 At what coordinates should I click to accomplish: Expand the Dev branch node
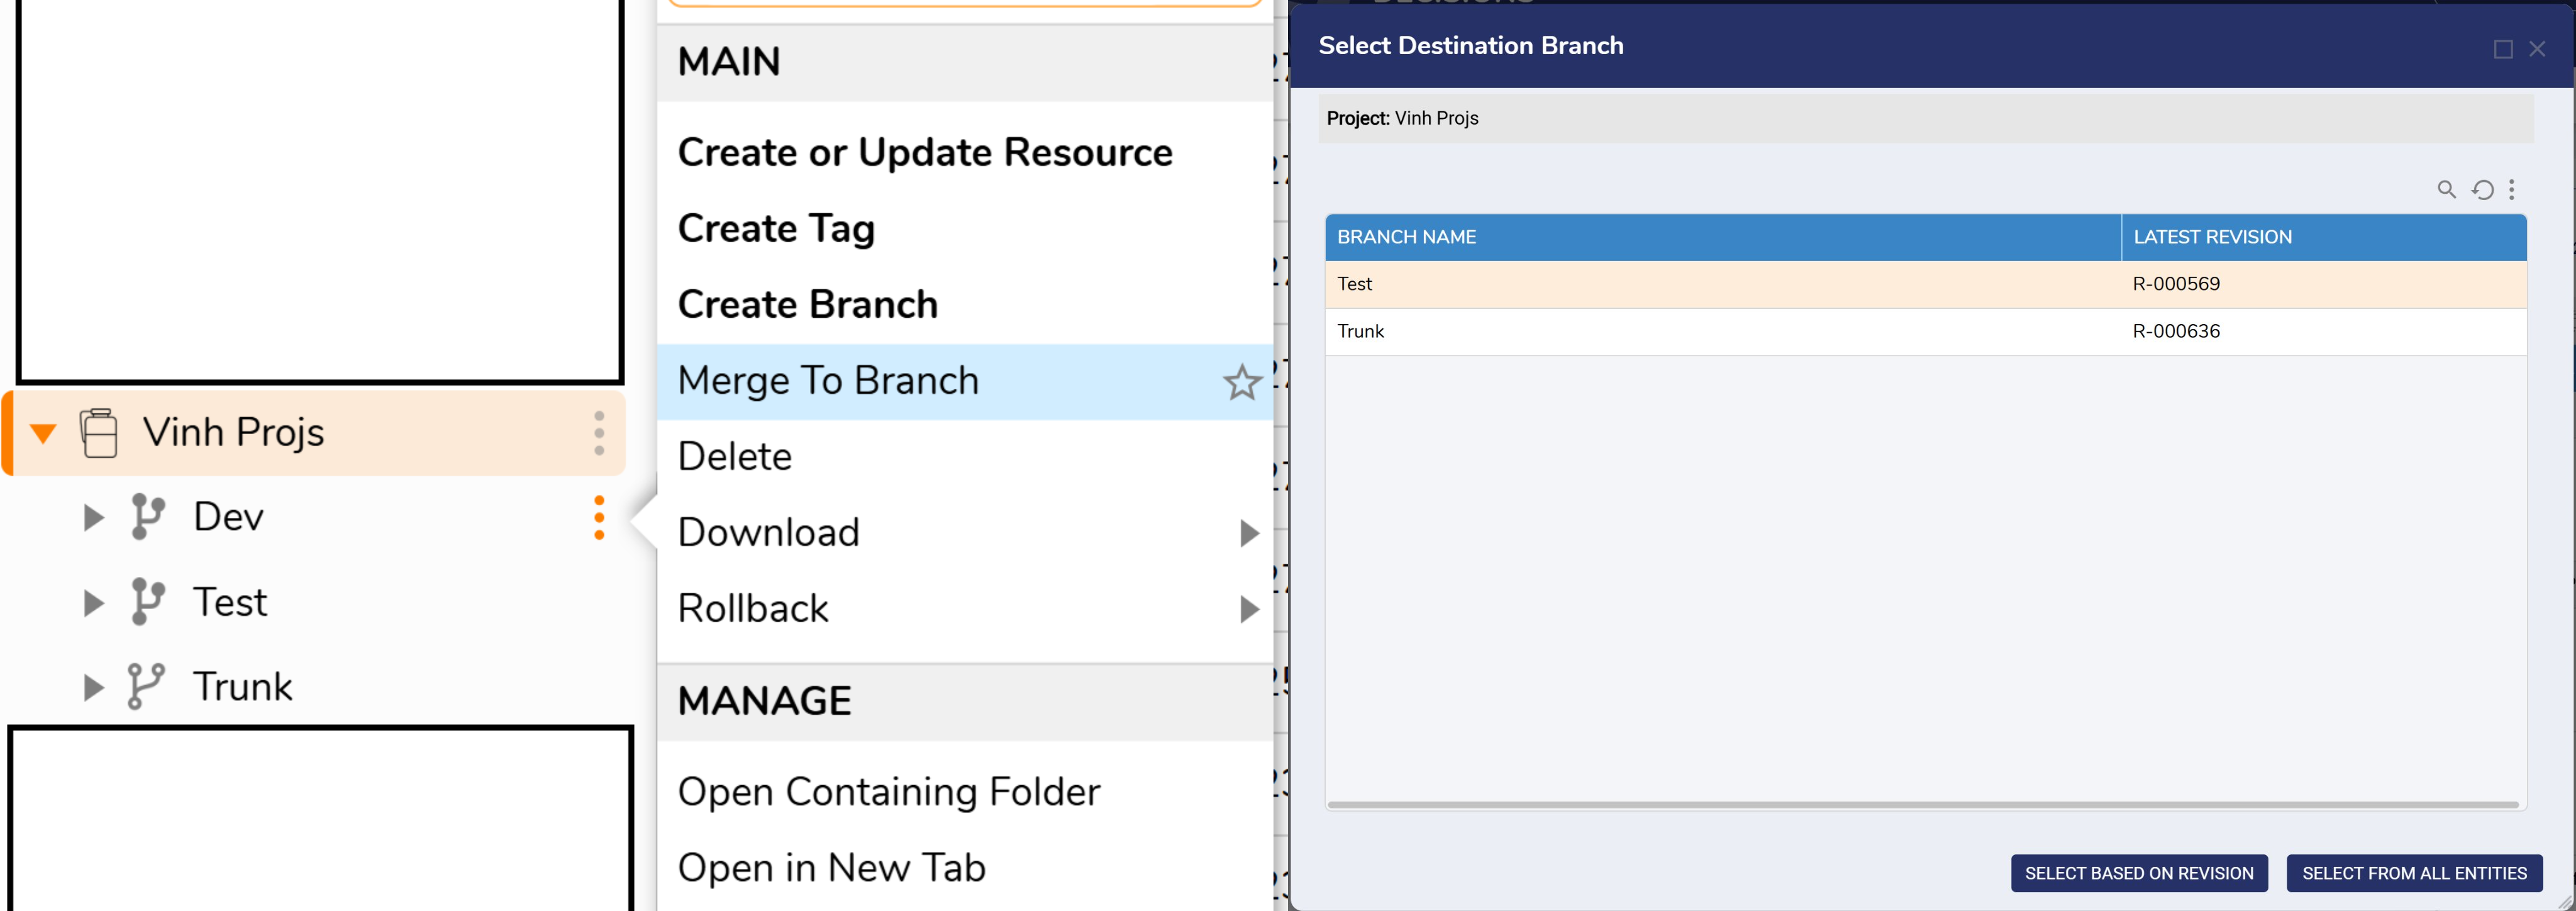(93, 518)
